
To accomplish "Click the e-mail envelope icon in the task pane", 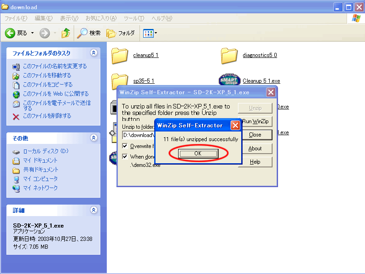I will (x=16, y=104).
